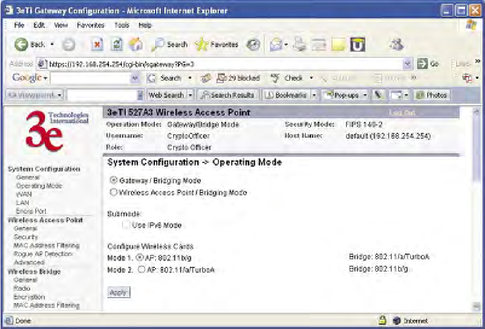Go to the Home page icon
Viewport: 485px width, 329px height.
click(x=136, y=44)
